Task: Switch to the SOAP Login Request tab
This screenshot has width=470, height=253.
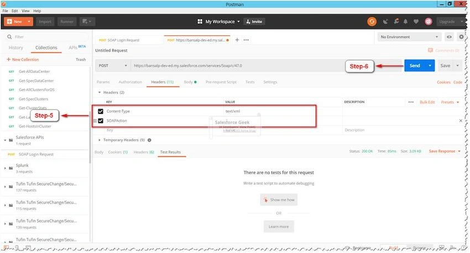Action: click(x=123, y=40)
